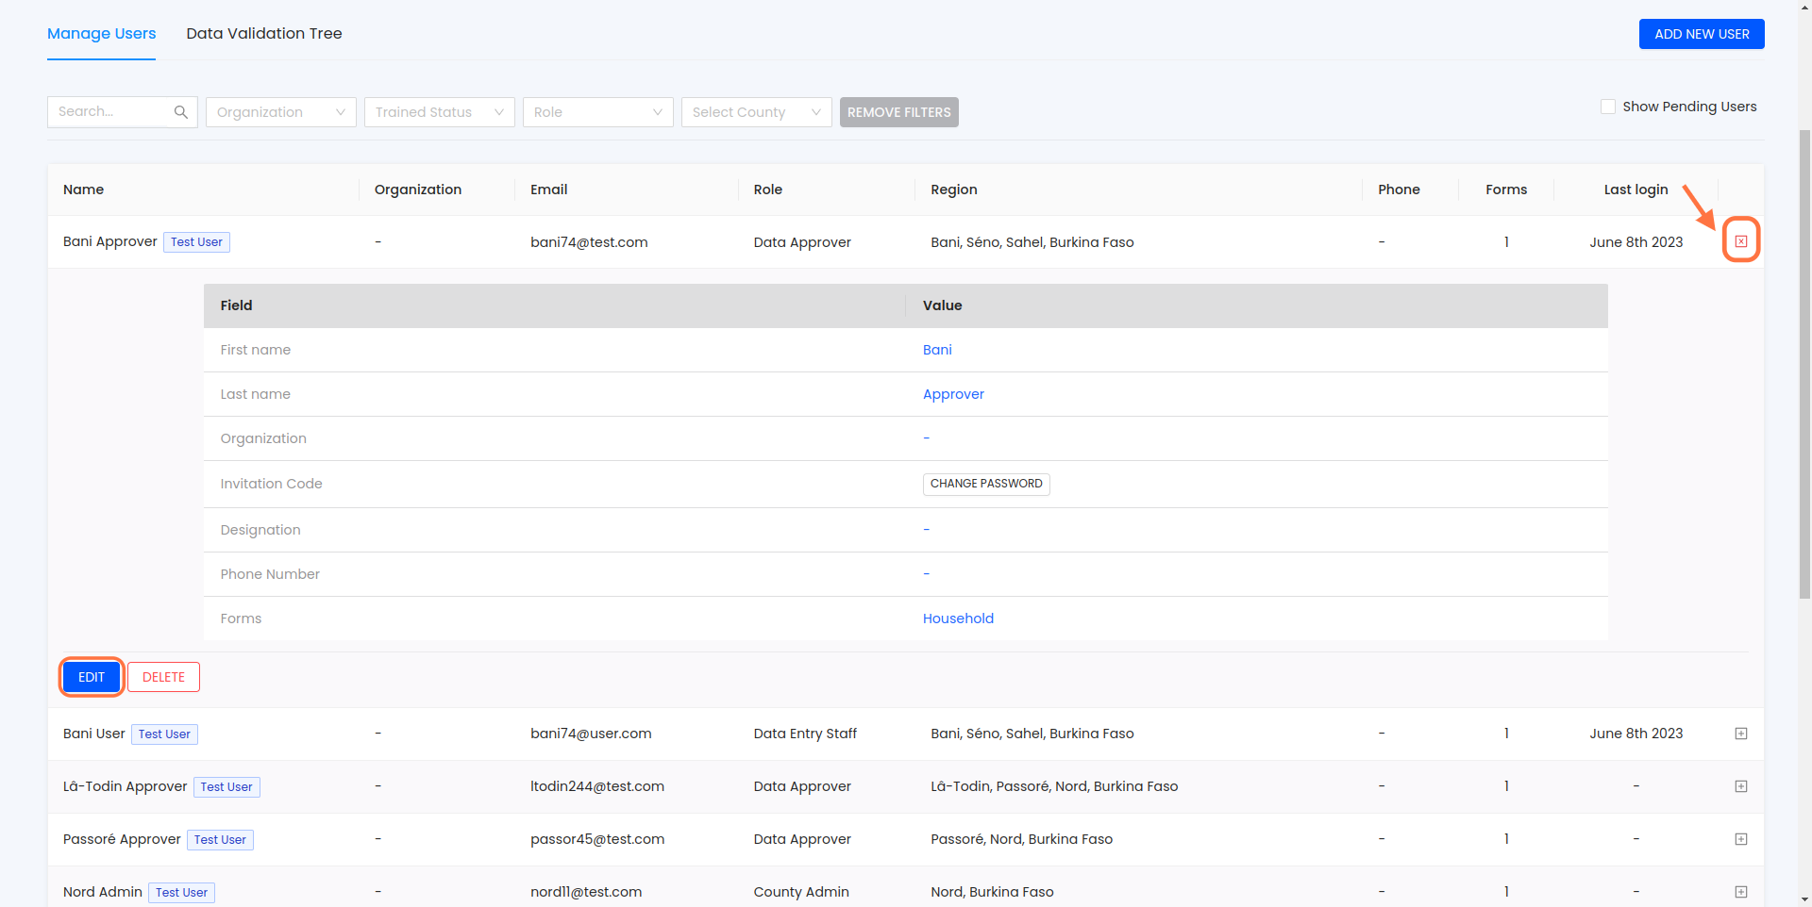Click the Invitation Code field label
This screenshot has width=1812, height=907.
[271, 484]
